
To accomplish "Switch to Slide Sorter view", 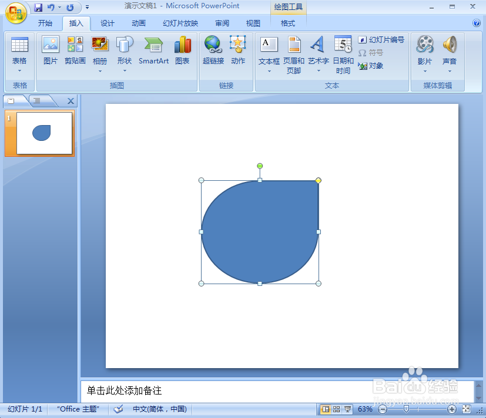I will [337, 409].
